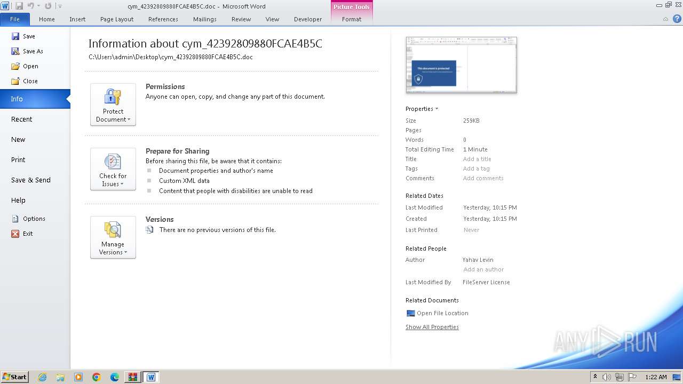Image resolution: width=683 pixels, height=384 pixels.
Task: Open the Check for Issues dropdown button
Action: 113,169
